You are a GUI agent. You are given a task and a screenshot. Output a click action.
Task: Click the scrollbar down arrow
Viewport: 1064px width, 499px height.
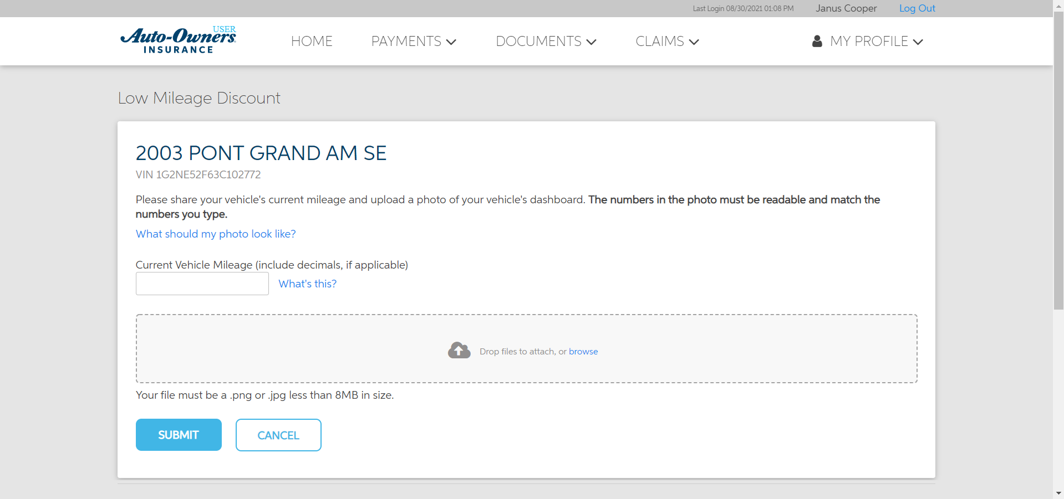(1058, 493)
